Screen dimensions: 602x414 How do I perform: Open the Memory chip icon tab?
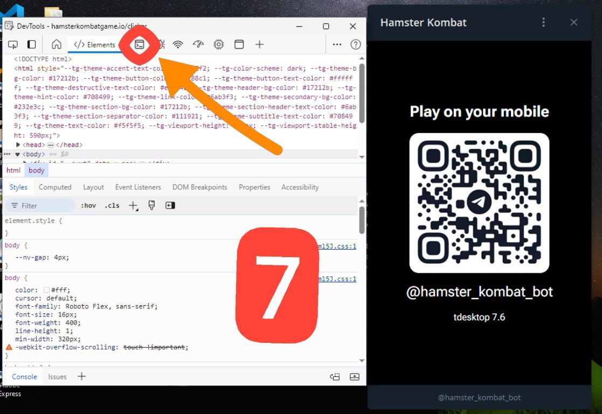tap(218, 45)
